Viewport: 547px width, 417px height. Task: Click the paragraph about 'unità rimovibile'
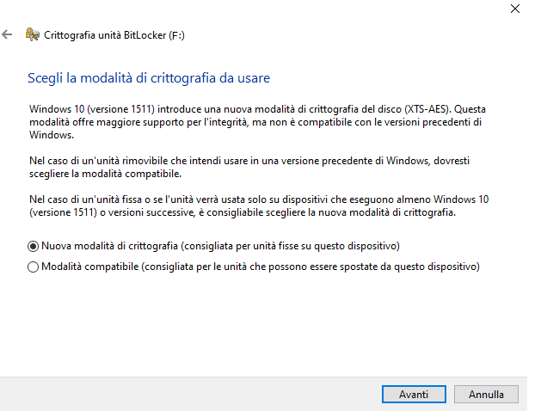tap(249, 168)
